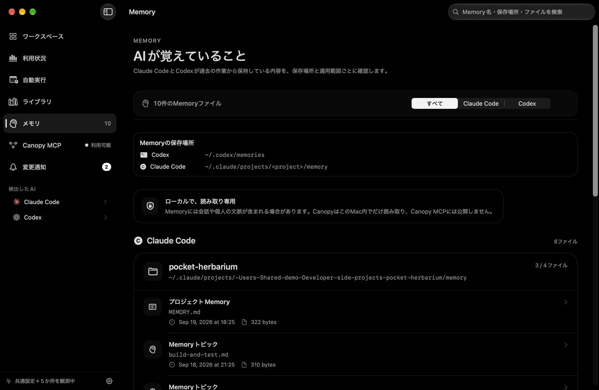Go to 利用状況 section
Screen dimensions: 599x390
[60, 58]
